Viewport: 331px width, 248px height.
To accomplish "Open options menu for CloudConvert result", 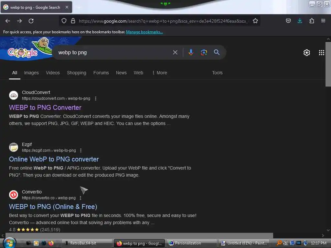I will [96, 98].
